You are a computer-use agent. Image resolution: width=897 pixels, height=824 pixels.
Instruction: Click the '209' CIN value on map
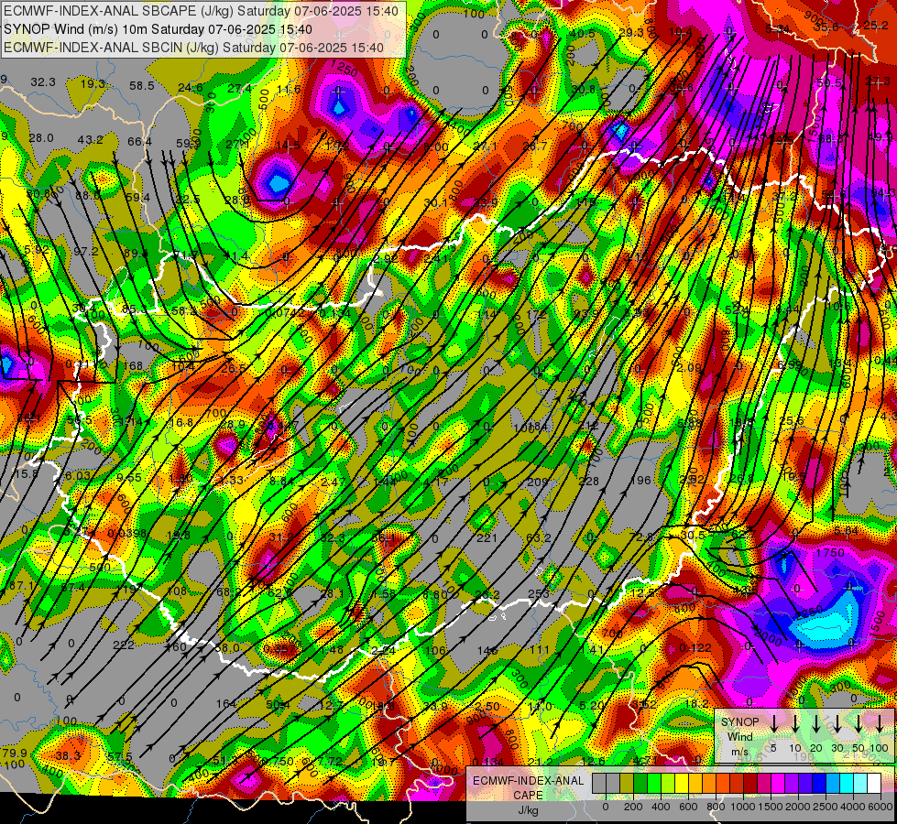537,482
